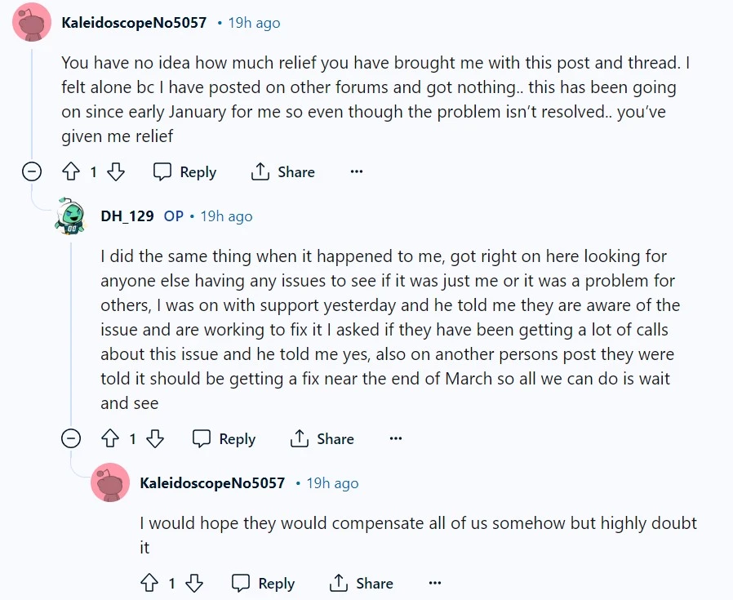Open more options on top comment
This screenshot has width=733, height=600.
(x=356, y=172)
